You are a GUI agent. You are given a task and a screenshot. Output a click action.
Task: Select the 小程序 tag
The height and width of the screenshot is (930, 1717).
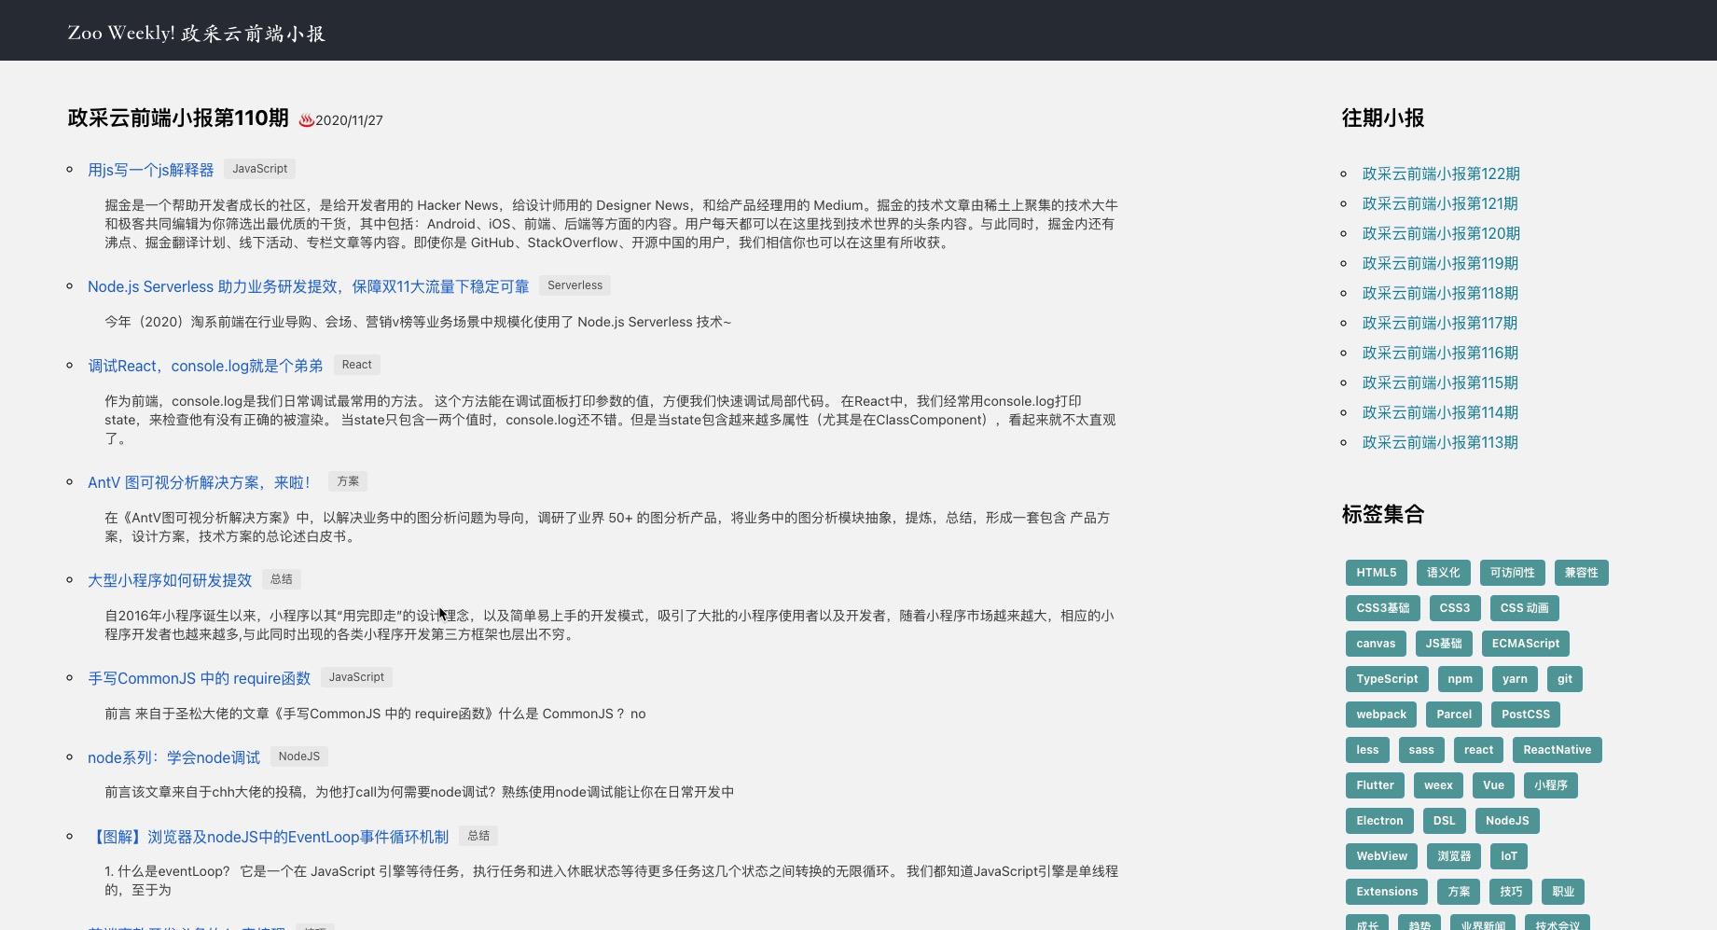(x=1550, y=784)
